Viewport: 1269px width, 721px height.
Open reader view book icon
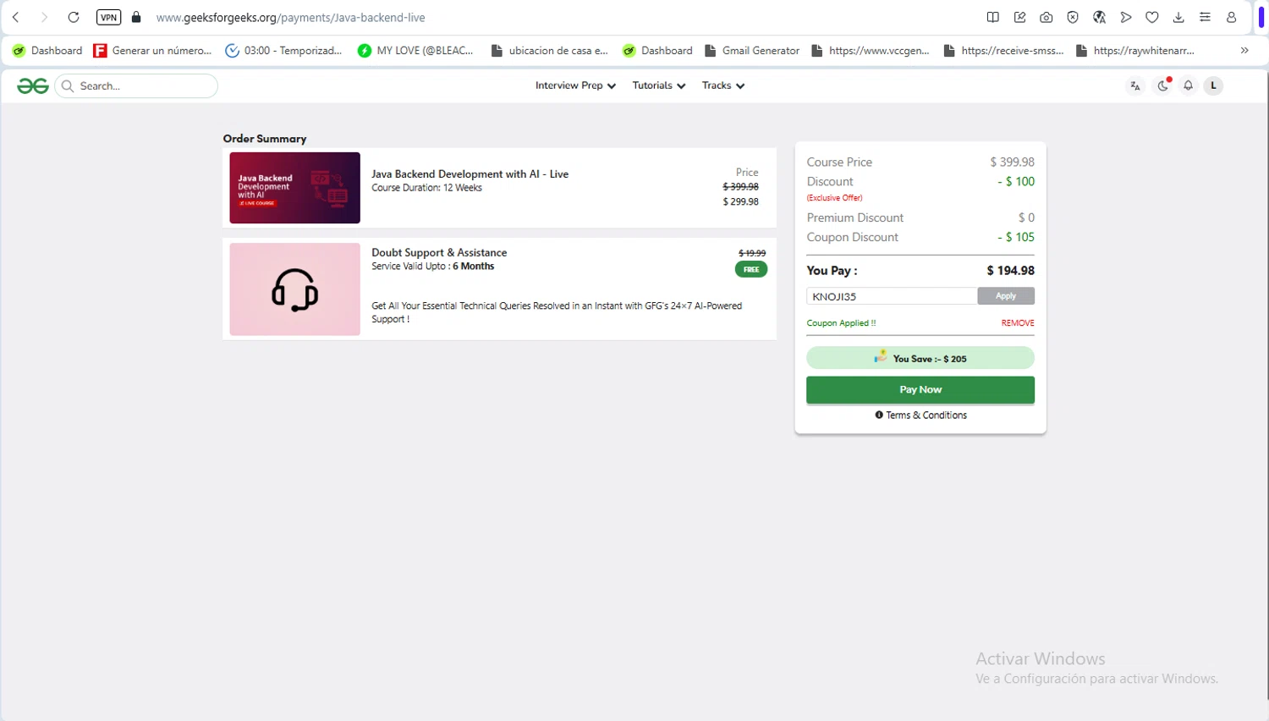[x=993, y=17]
